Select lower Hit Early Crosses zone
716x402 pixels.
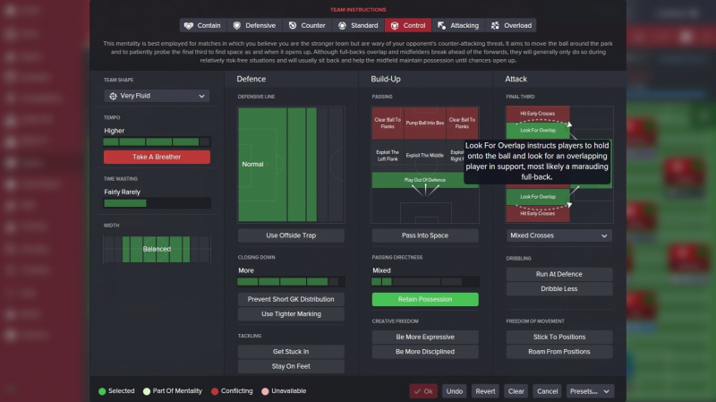tap(538, 214)
